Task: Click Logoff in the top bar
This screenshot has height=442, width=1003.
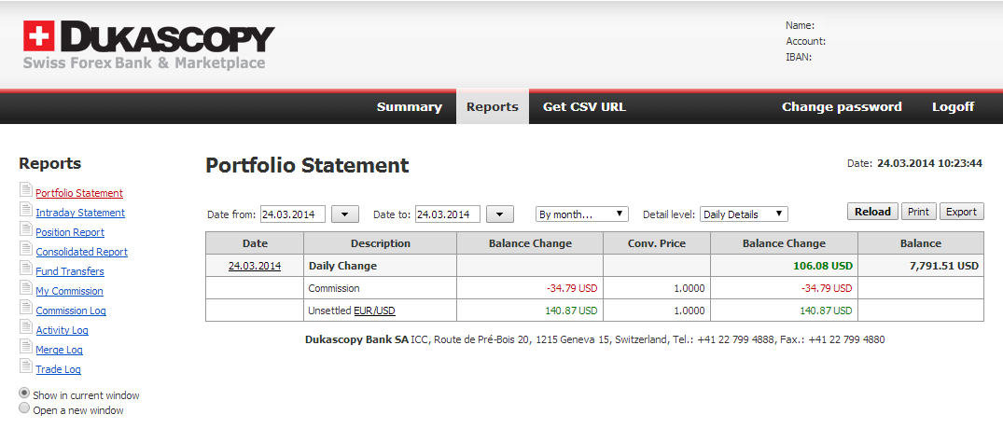Action: [954, 107]
